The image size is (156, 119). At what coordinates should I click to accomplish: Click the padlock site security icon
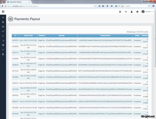[6, 6]
